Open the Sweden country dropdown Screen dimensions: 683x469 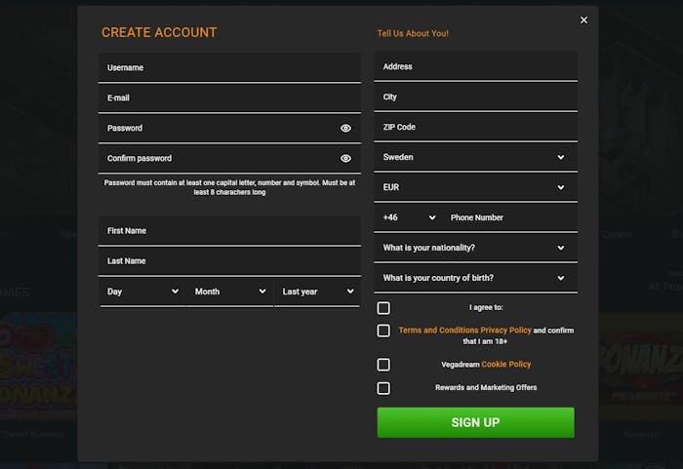coord(476,157)
